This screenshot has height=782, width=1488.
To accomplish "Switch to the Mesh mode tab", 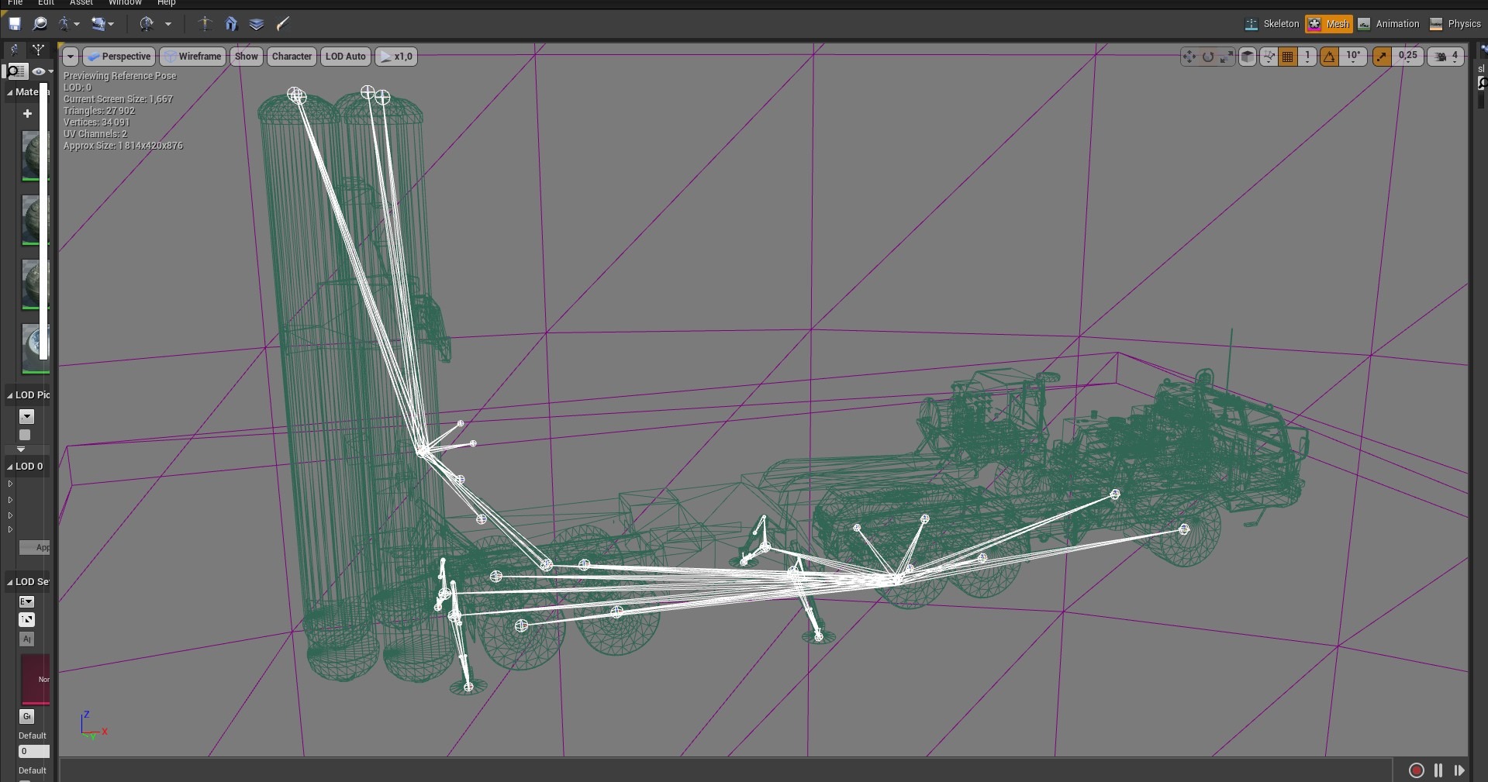I will pyautogui.click(x=1329, y=24).
